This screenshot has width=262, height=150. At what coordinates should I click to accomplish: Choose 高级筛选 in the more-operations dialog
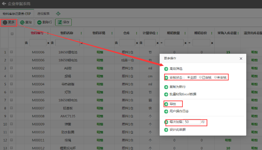pyautogui.click(x=176, y=69)
